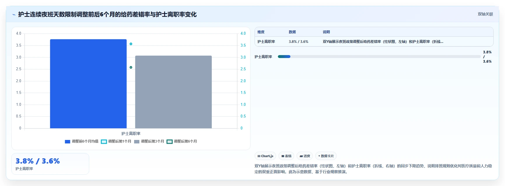Click the upper cyan data point

pos(131,44)
